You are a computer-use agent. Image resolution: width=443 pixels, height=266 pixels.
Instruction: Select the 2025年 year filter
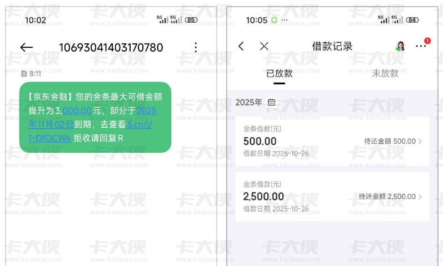click(x=248, y=102)
